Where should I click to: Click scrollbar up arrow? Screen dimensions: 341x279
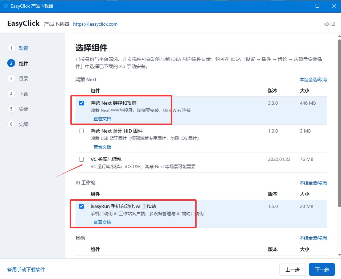(340, 36)
